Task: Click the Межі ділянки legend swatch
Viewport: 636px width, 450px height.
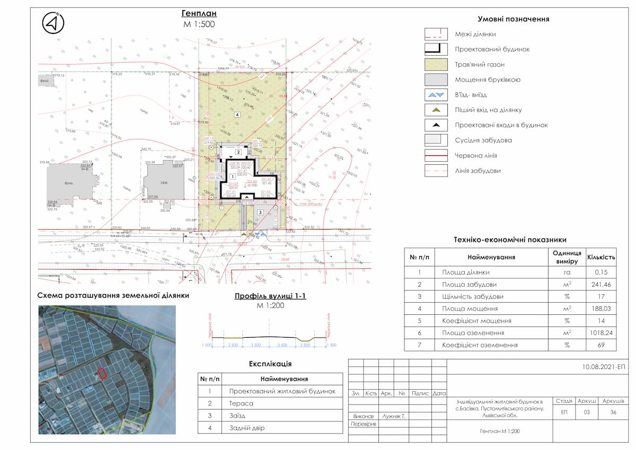Action: [x=437, y=34]
